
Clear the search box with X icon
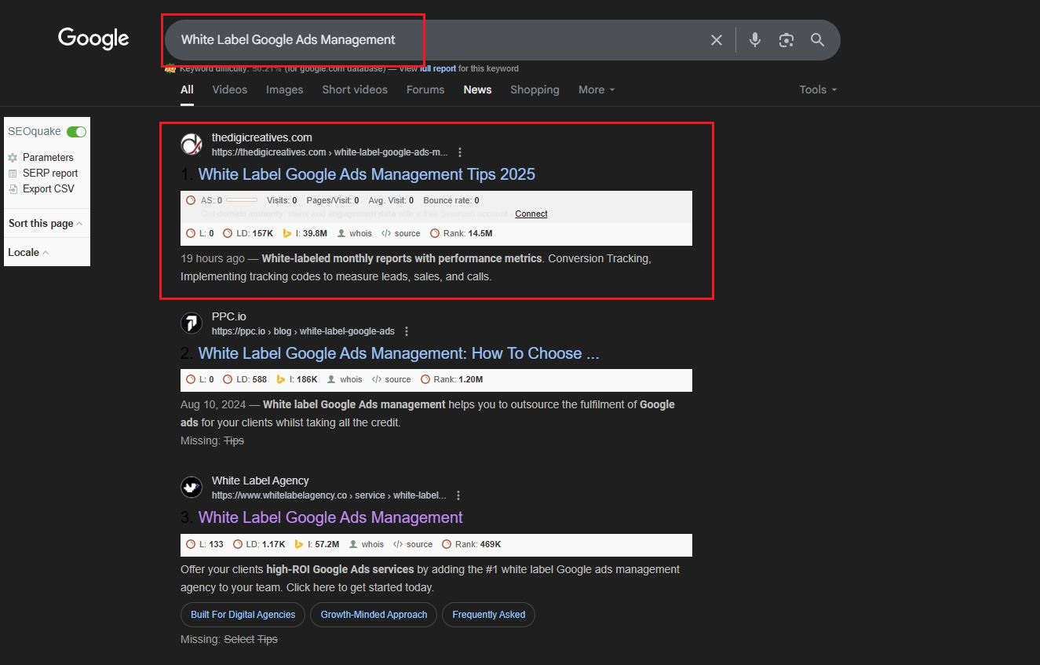click(716, 40)
